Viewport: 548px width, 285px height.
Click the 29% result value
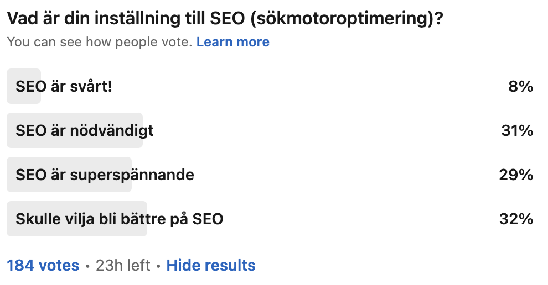pyautogui.click(x=515, y=175)
